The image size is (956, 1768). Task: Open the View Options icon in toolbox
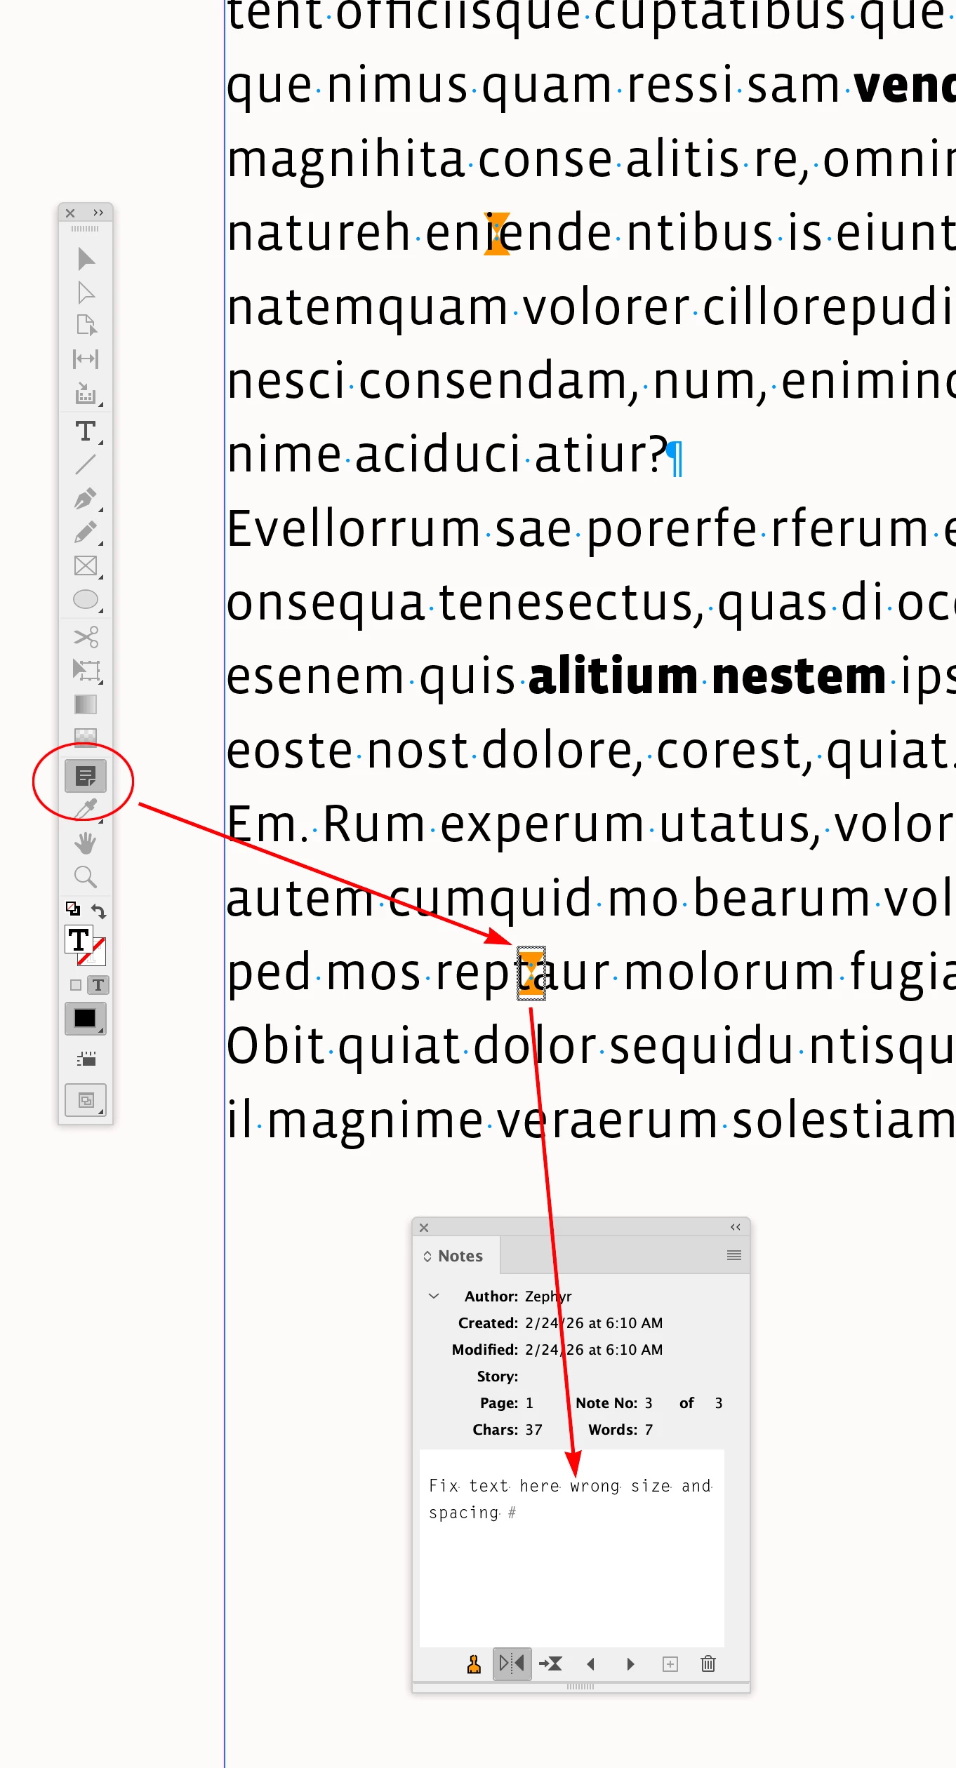point(86,1059)
